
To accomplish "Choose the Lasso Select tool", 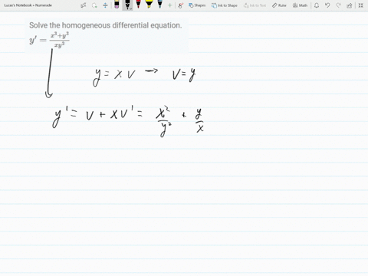I will [94, 5].
